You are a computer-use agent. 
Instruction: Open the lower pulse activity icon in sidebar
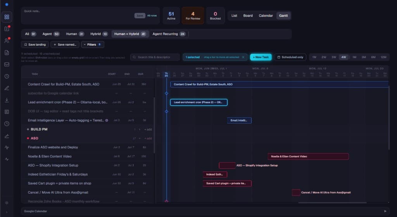click(7, 159)
